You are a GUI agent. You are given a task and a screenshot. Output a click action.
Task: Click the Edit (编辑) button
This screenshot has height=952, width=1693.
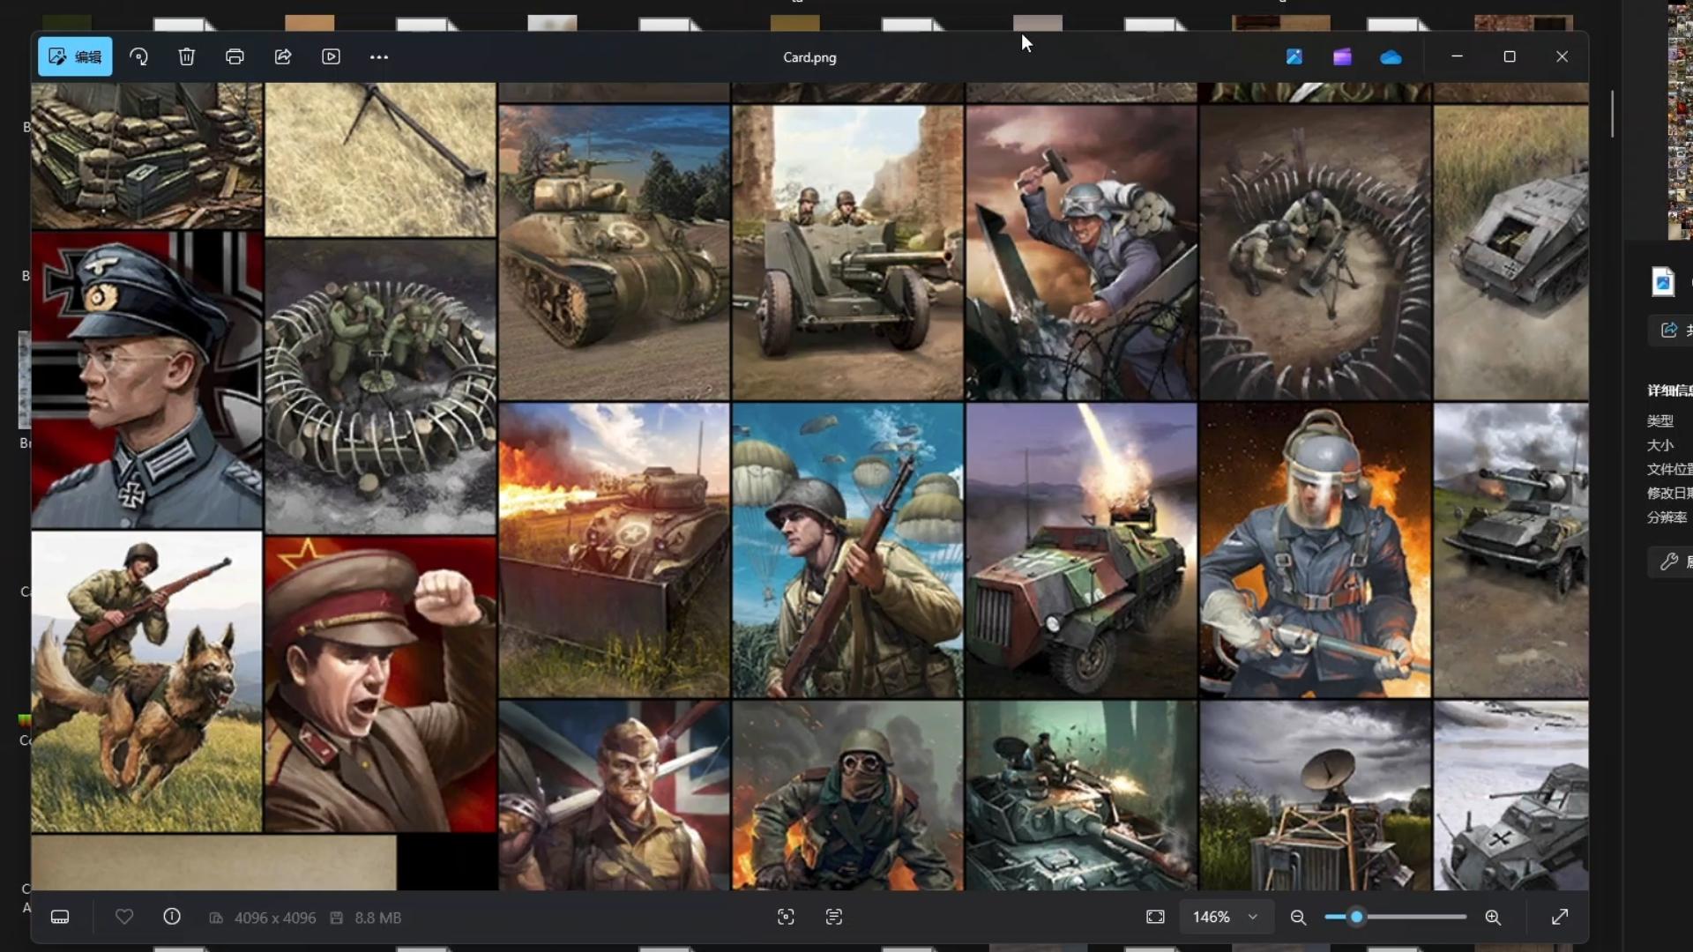[75, 56]
